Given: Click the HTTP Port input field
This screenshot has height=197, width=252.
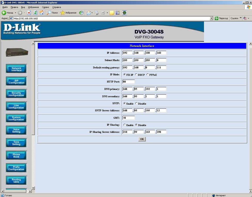Looking at the screenshot, I should 129,82.
